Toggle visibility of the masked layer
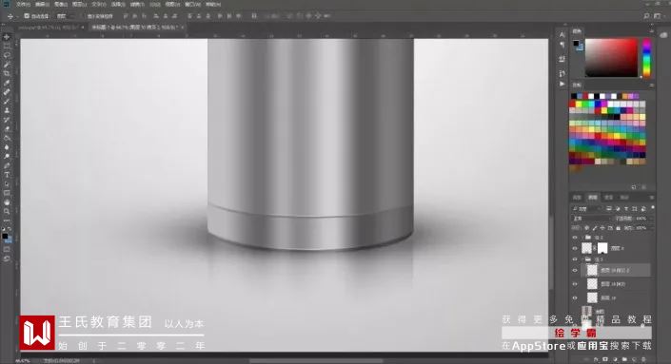This screenshot has width=671, height=364. click(x=575, y=248)
